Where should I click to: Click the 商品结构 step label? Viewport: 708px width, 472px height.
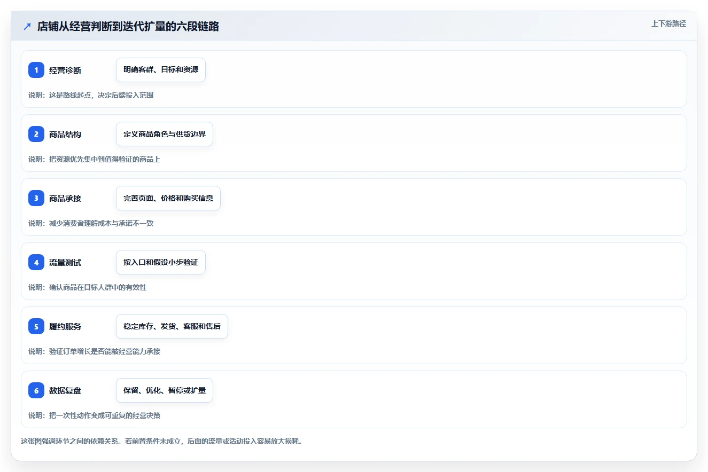coord(65,134)
